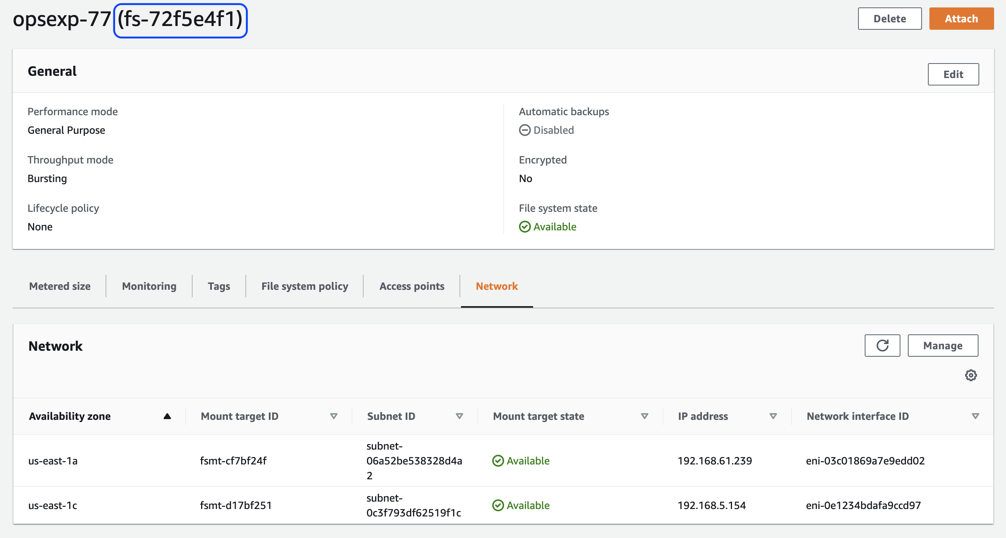The width and height of the screenshot is (1006, 538).
Task: Sort by Availability zone ascending arrow
Action: click(x=167, y=416)
